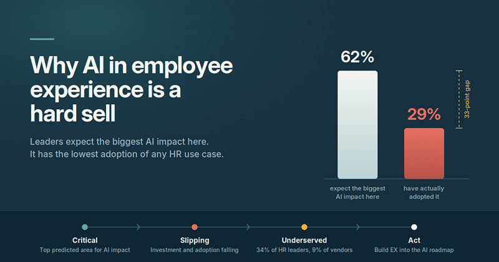Open the Underserved step heading

pyautogui.click(x=304, y=240)
